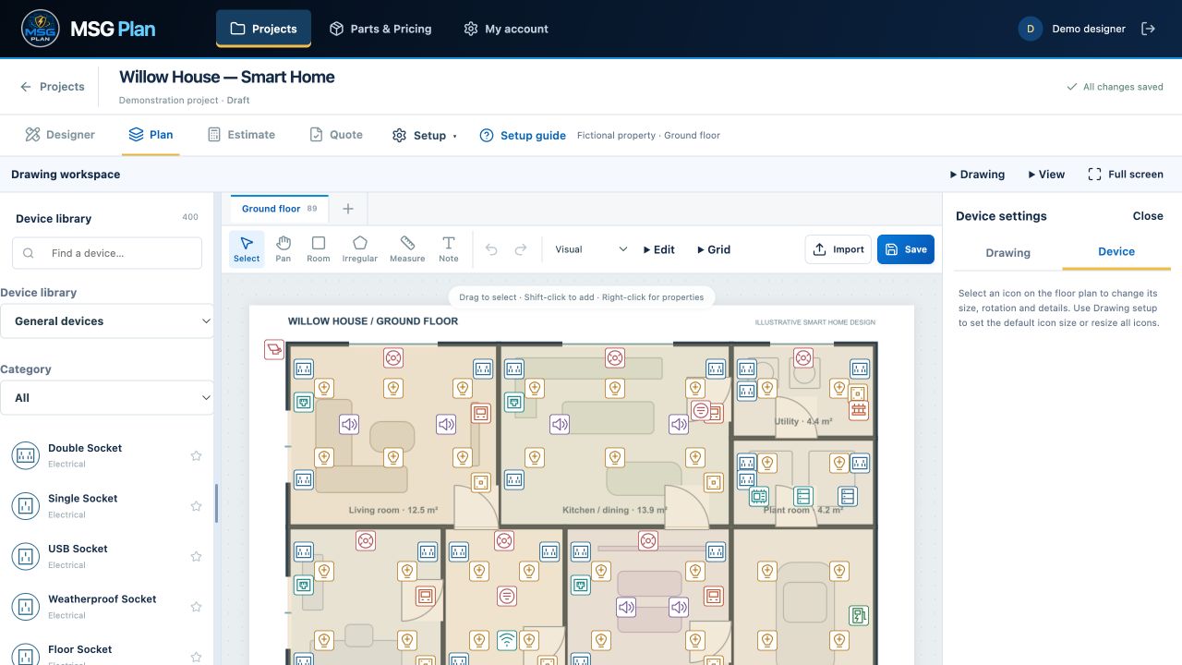The image size is (1182, 665).
Task: Toggle Full screen mode
Action: click(1126, 174)
